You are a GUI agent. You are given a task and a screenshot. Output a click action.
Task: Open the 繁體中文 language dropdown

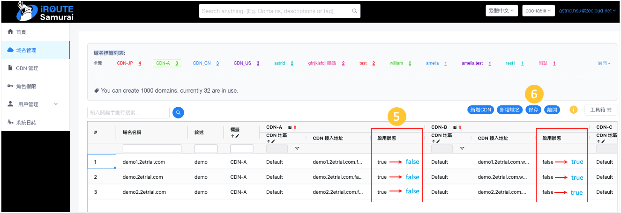[x=501, y=11]
